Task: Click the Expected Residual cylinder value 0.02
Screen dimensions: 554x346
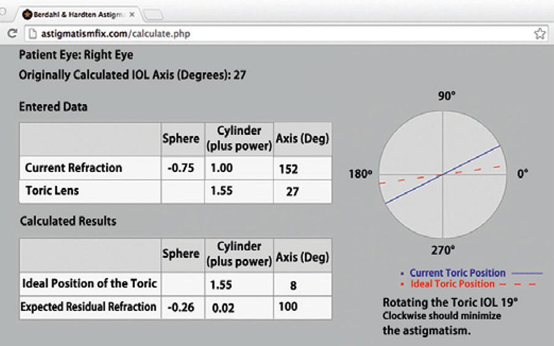Action: pyautogui.click(x=223, y=307)
